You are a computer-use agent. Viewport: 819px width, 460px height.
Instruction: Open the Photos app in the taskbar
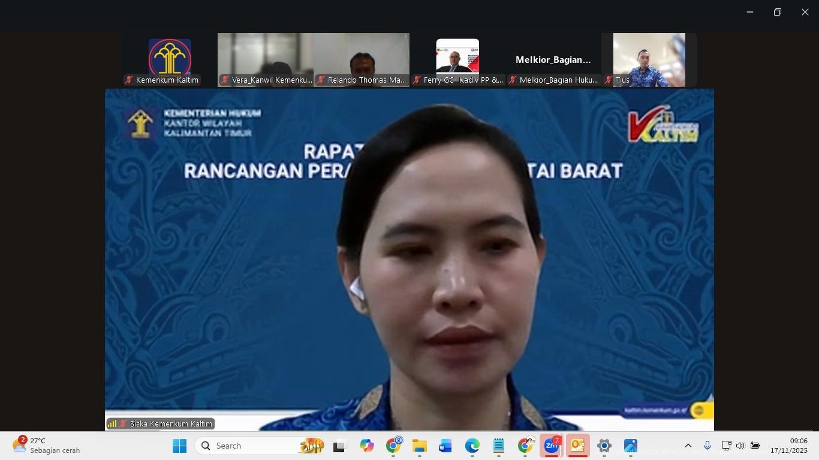[x=630, y=446]
